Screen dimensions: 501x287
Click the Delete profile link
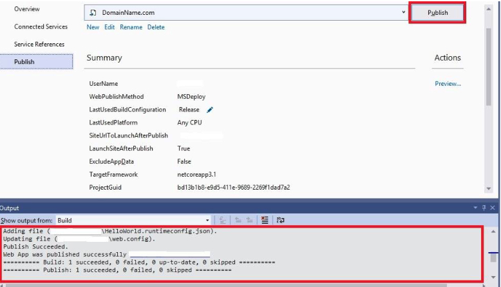coord(156,27)
